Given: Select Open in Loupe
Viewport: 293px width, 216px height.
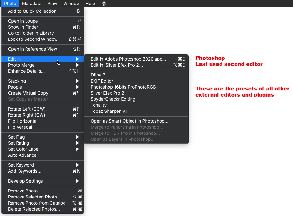Looking at the screenshot, I should (x=42, y=21).
